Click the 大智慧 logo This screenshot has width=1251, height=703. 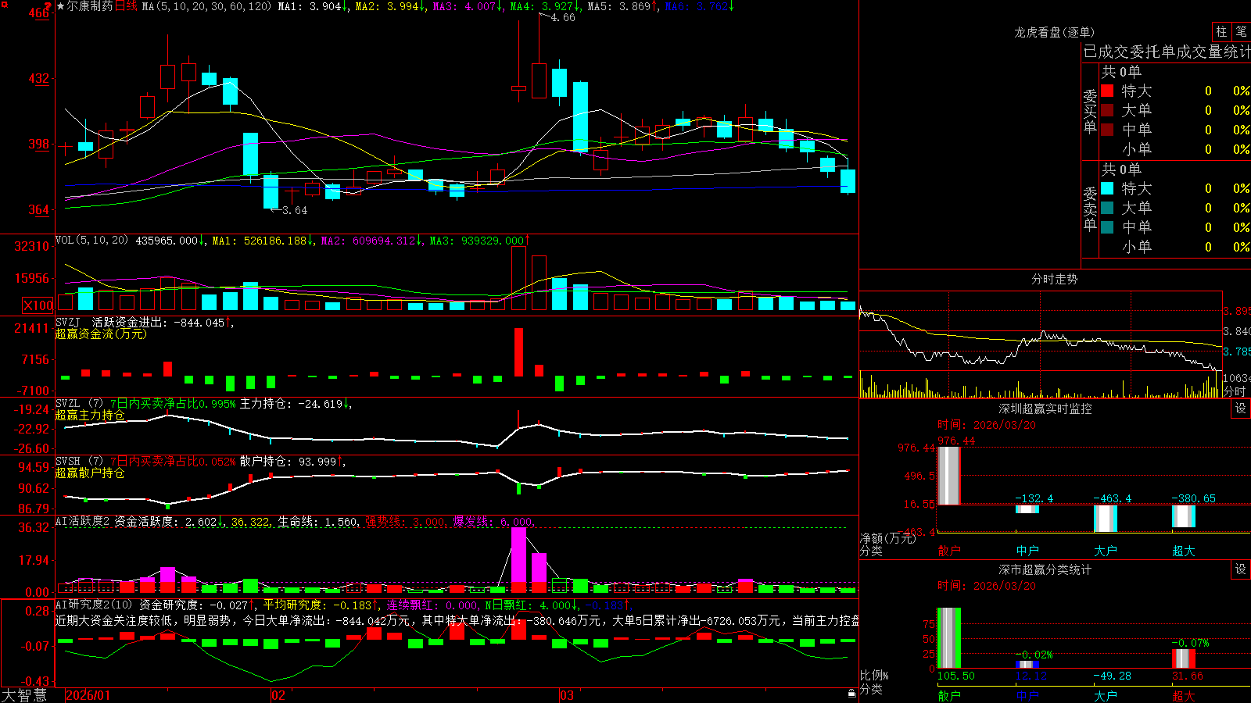(x=24, y=695)
